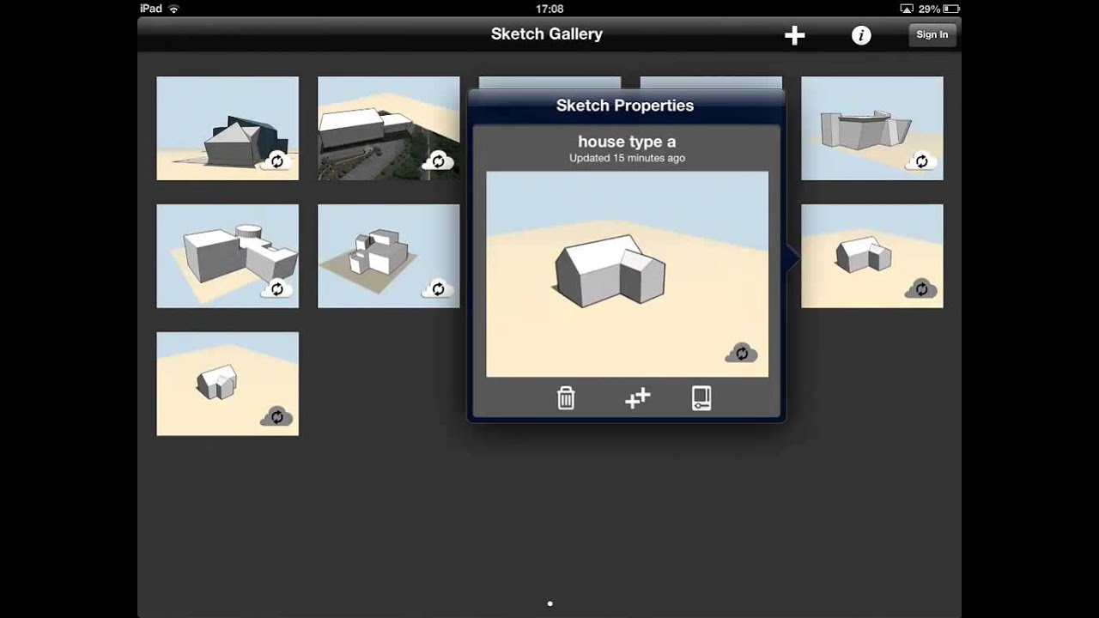Tap cloud sync icon in properties preview
1099x618 pixels.
click(x=741, y=353)
